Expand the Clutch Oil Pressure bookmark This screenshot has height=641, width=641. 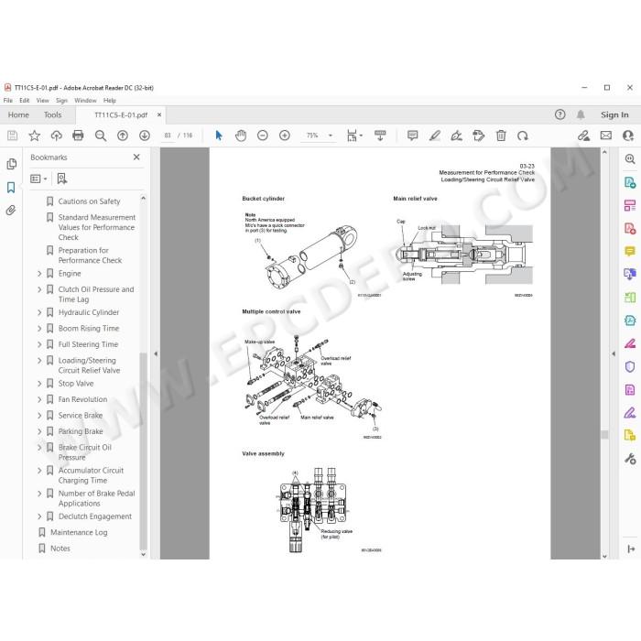click(39, 289)
